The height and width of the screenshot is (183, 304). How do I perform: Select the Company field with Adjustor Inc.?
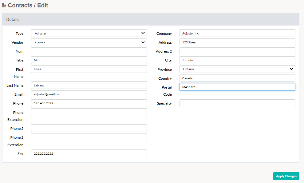tap(237, 33)
